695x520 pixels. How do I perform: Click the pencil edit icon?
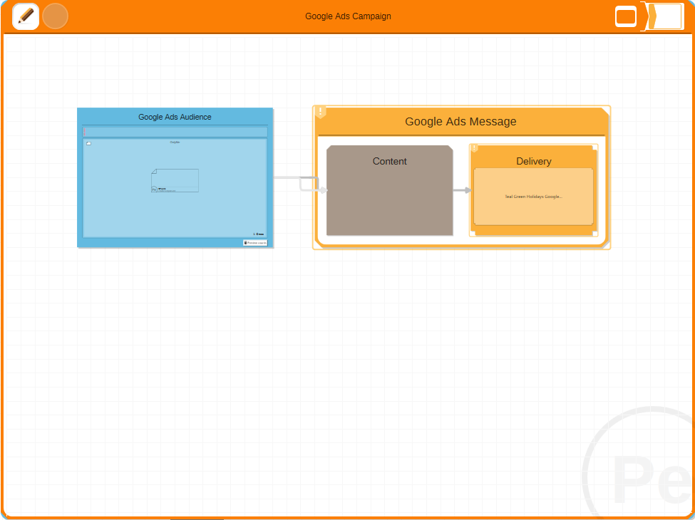point(26,16)
